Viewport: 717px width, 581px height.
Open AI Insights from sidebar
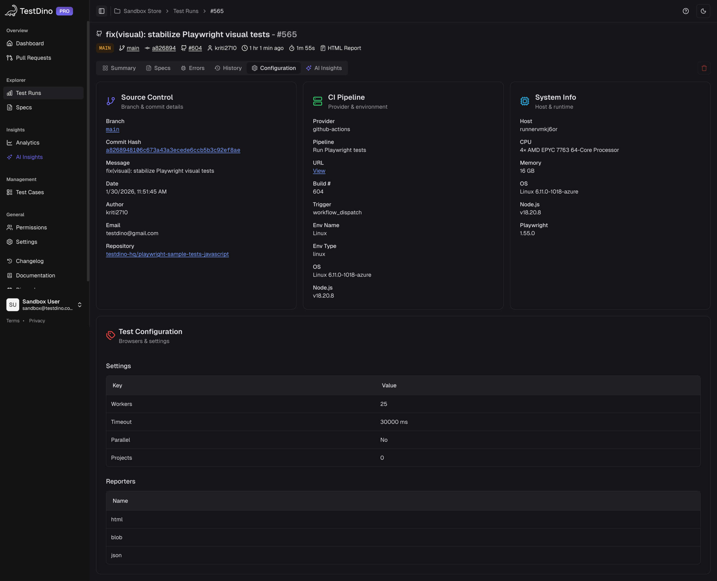(x=29, y=157)
